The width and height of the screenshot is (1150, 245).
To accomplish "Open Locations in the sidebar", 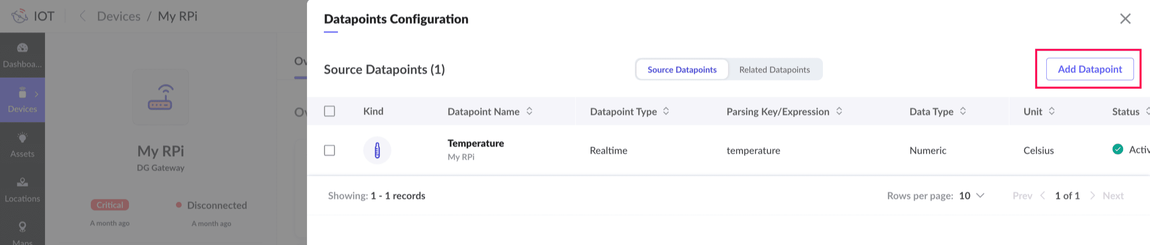I will (23, 190).
